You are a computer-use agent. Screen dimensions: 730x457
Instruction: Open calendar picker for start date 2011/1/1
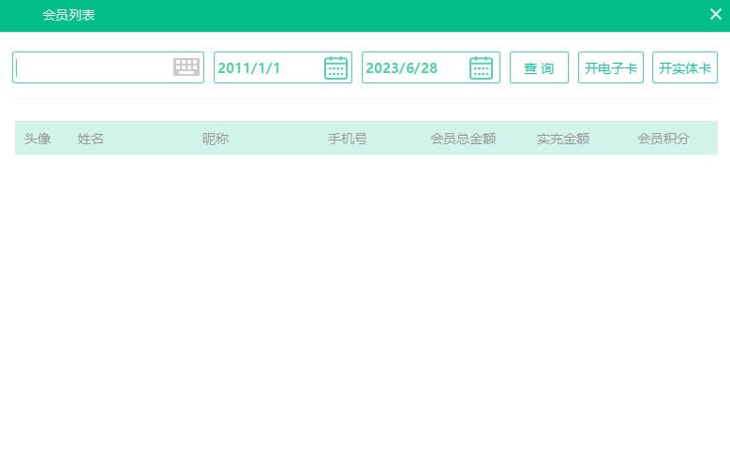pos(335,67)
